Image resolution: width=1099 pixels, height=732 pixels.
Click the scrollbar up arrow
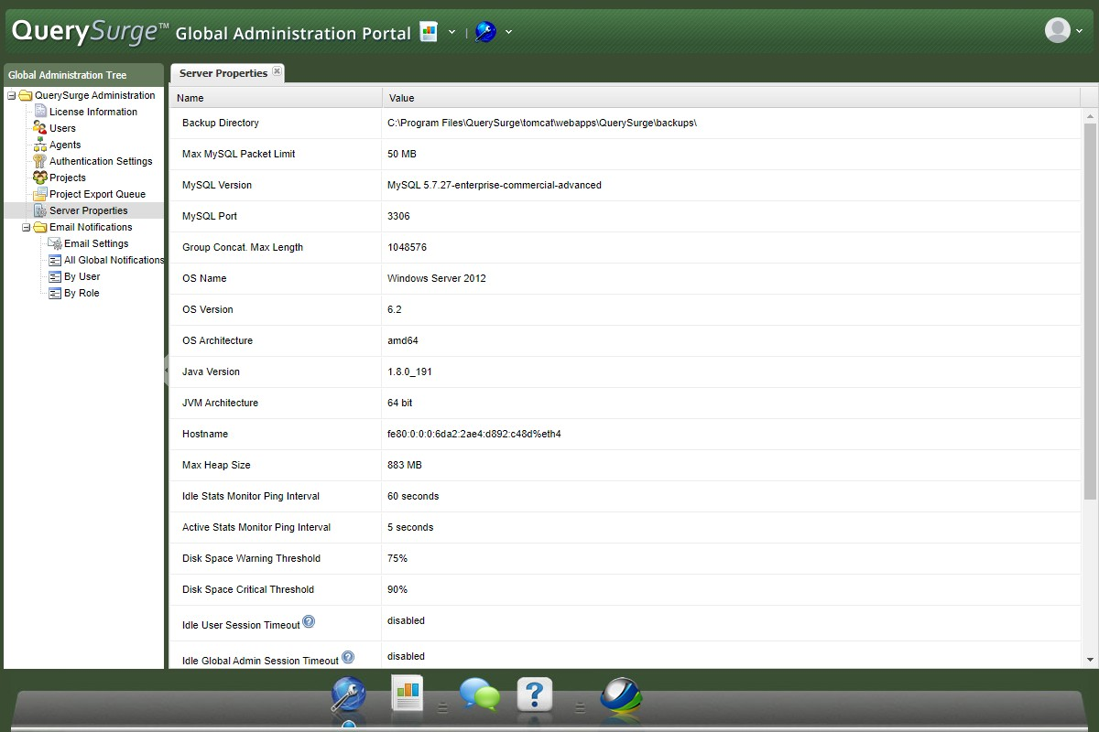pos(1090,115)
